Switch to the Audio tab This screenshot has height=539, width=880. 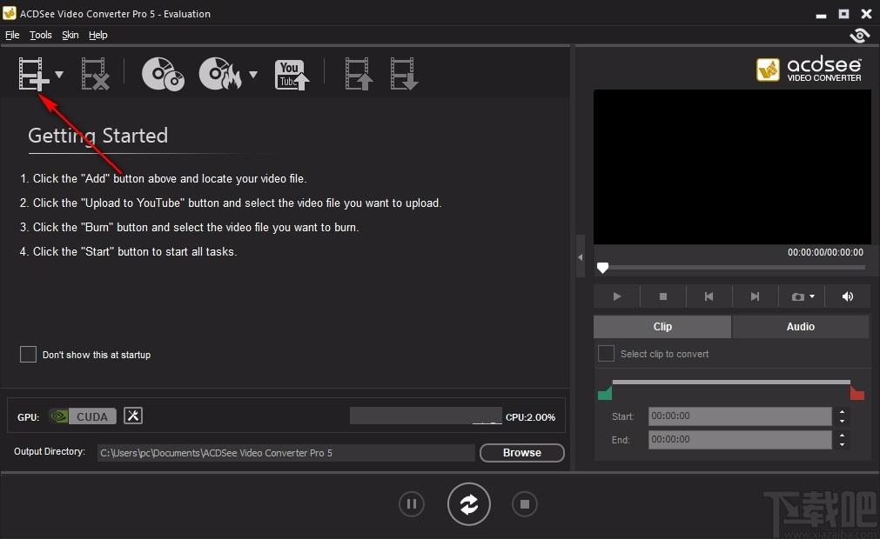pos(800,327)
